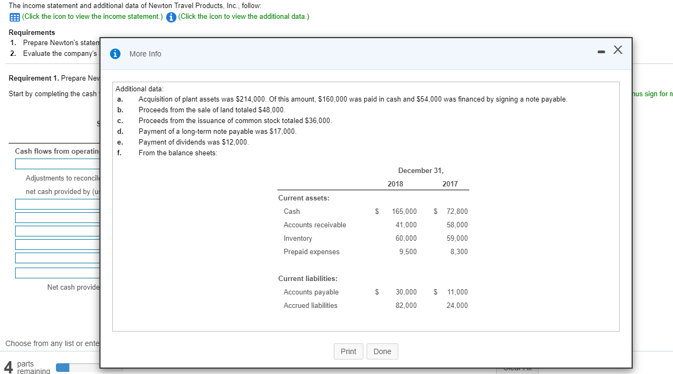Viewport: 673px width, 374px height.
Task: Select 2018 Accounts payable value 30,000
Action: pos(406,292)
